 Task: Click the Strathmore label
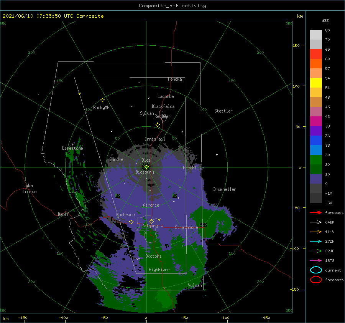pos(186,227)
